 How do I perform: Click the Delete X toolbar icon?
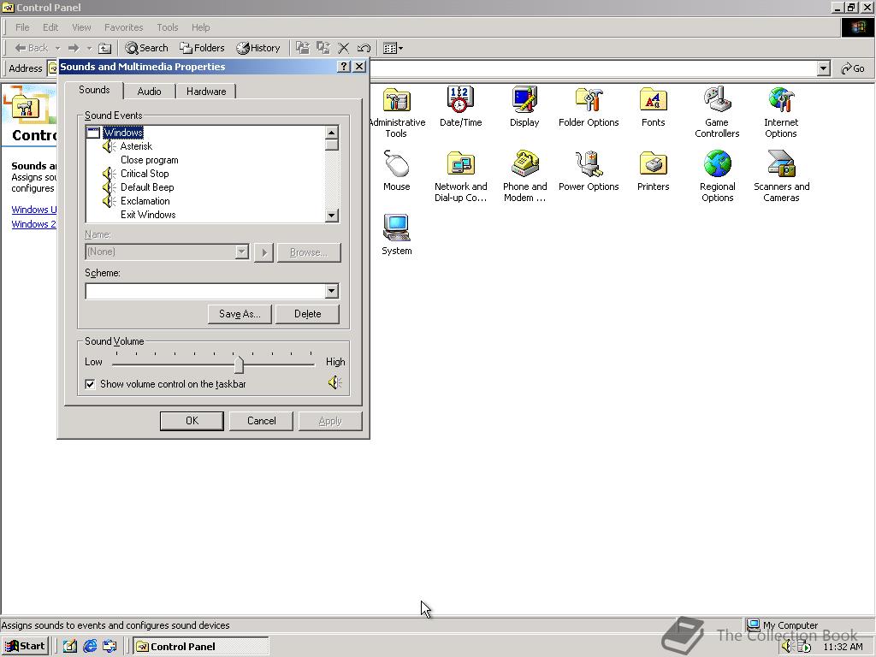pyautogui.click(x=344, y=48)
